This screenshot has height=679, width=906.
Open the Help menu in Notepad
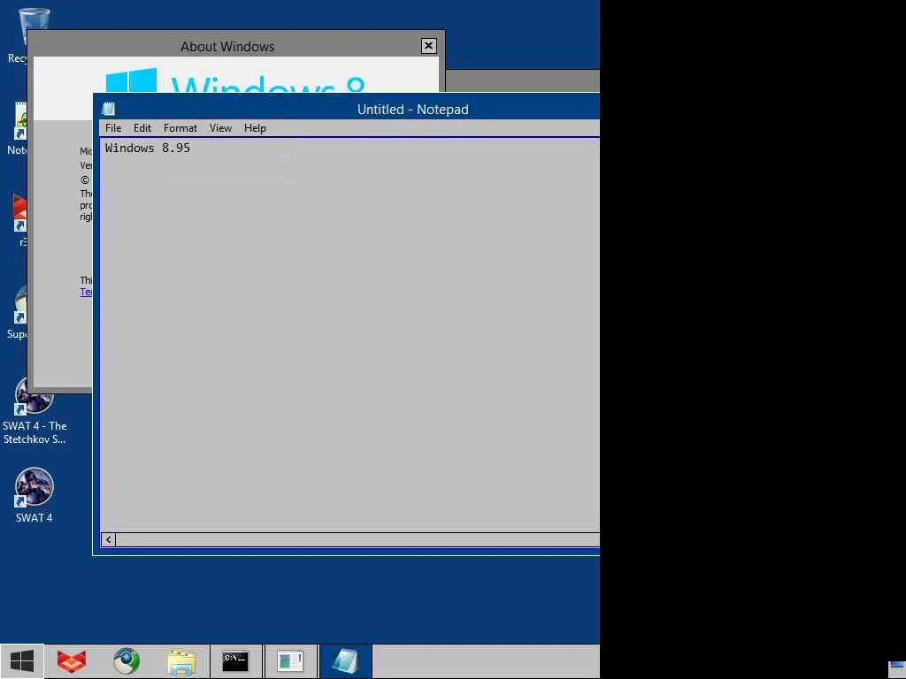tap(255, 128)
